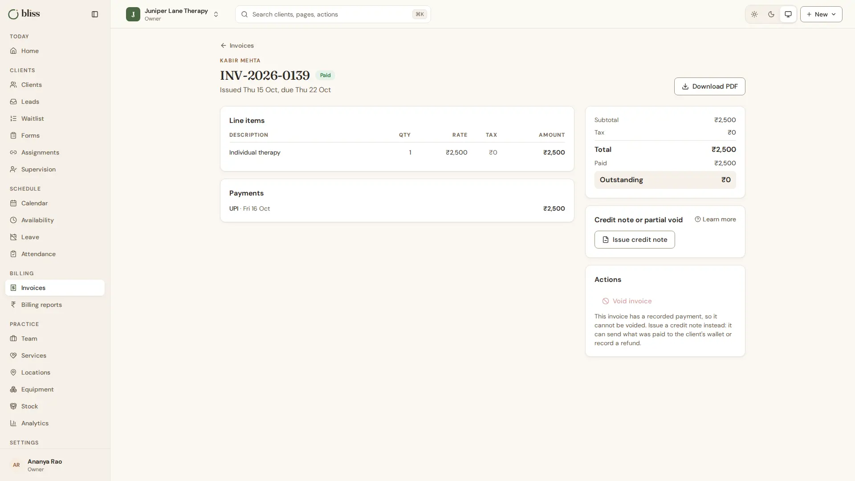Screen dimensions: 855x481
Task: Focus the search clients, pages, actions field
Action: tap(333, 14)
